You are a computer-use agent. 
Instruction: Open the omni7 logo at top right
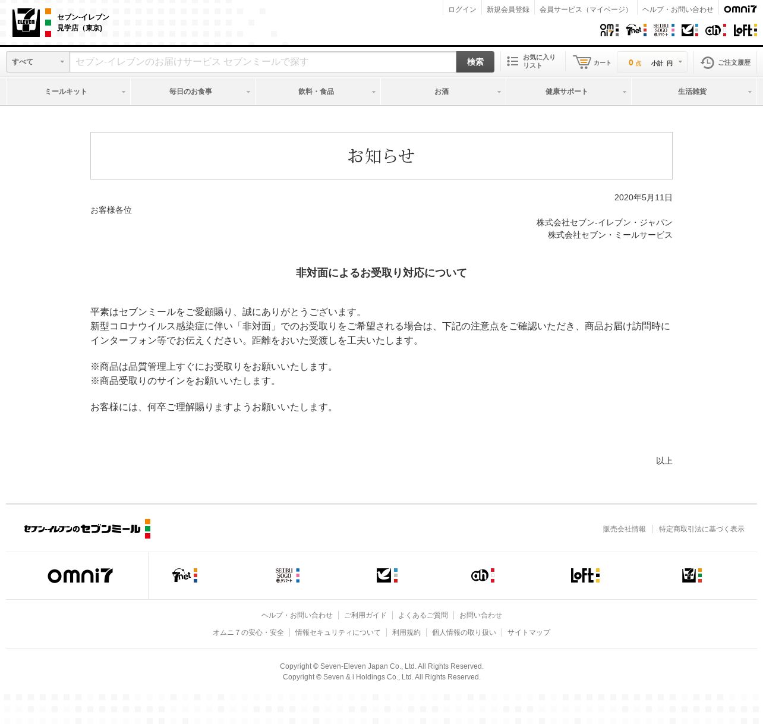tap(740, 9)
